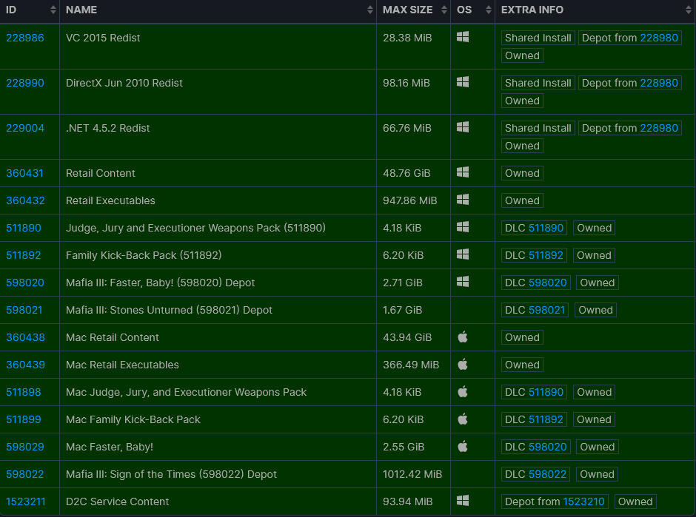Click Windows icon in Judge, Jury and Executioner row
The height and width of the screenshot is (517, 696).
point(463,227)
